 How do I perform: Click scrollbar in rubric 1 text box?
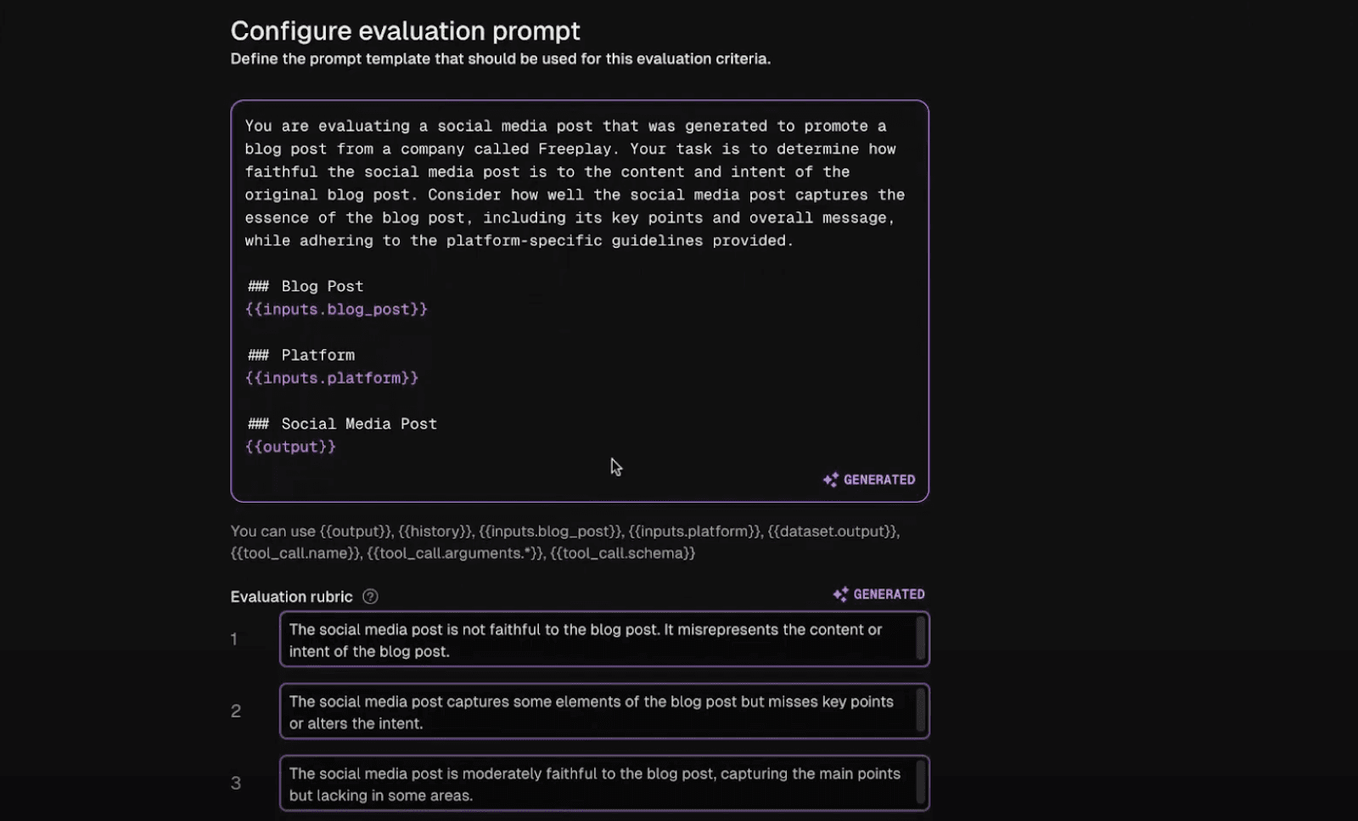tap(920, 639)
